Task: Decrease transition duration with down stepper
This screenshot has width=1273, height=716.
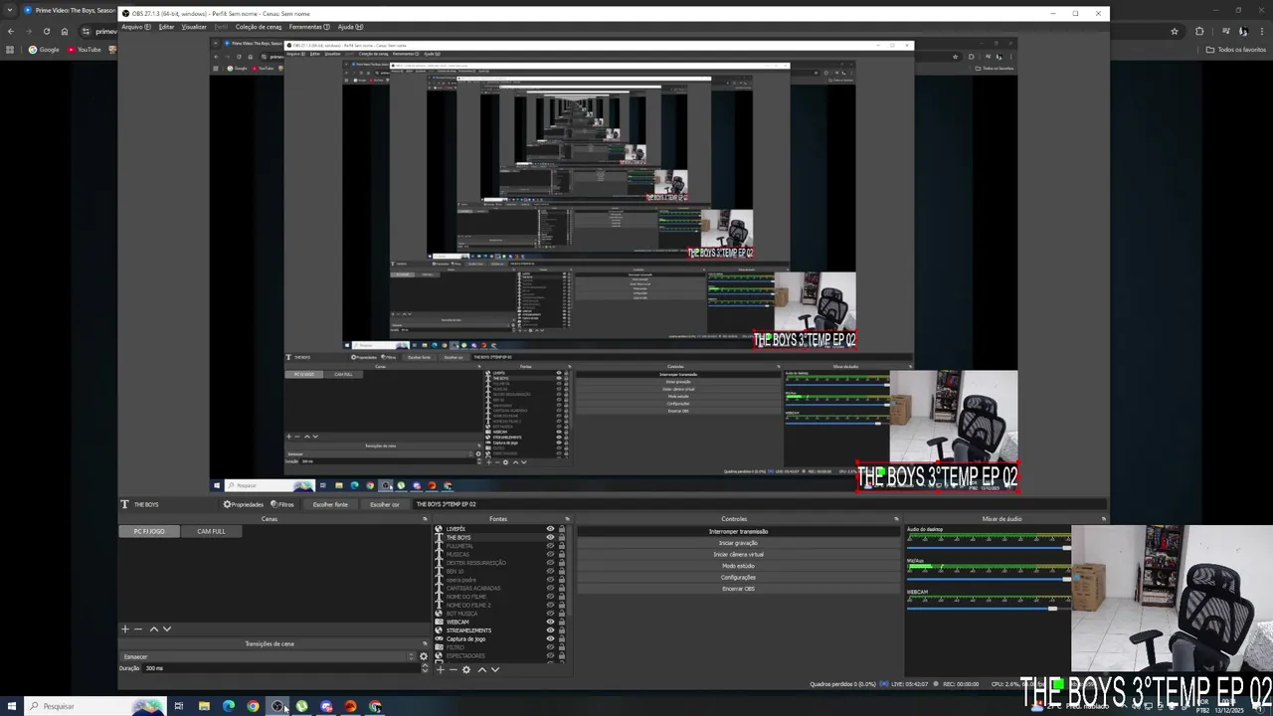Action: (425, 671)
